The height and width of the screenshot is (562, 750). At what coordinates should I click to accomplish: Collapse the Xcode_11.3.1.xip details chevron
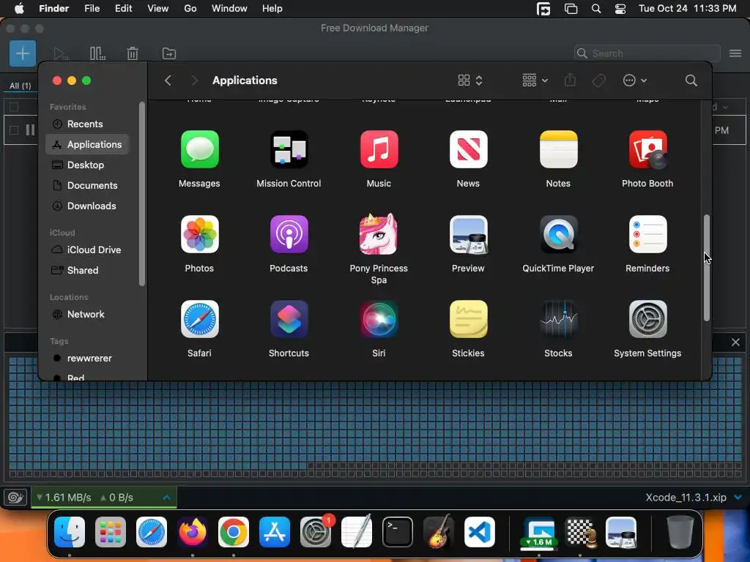point(738,498)
